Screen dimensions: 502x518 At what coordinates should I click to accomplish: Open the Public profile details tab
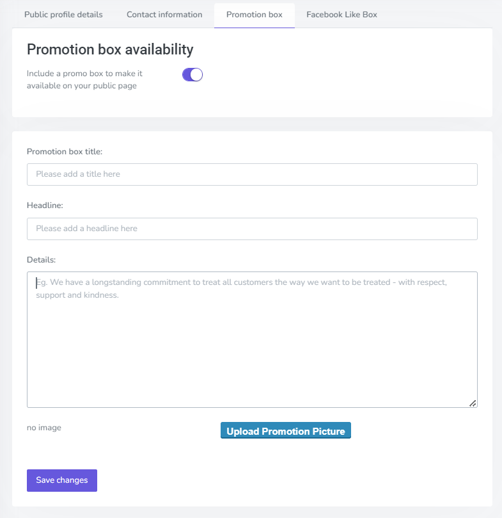(x=63, y=15)
